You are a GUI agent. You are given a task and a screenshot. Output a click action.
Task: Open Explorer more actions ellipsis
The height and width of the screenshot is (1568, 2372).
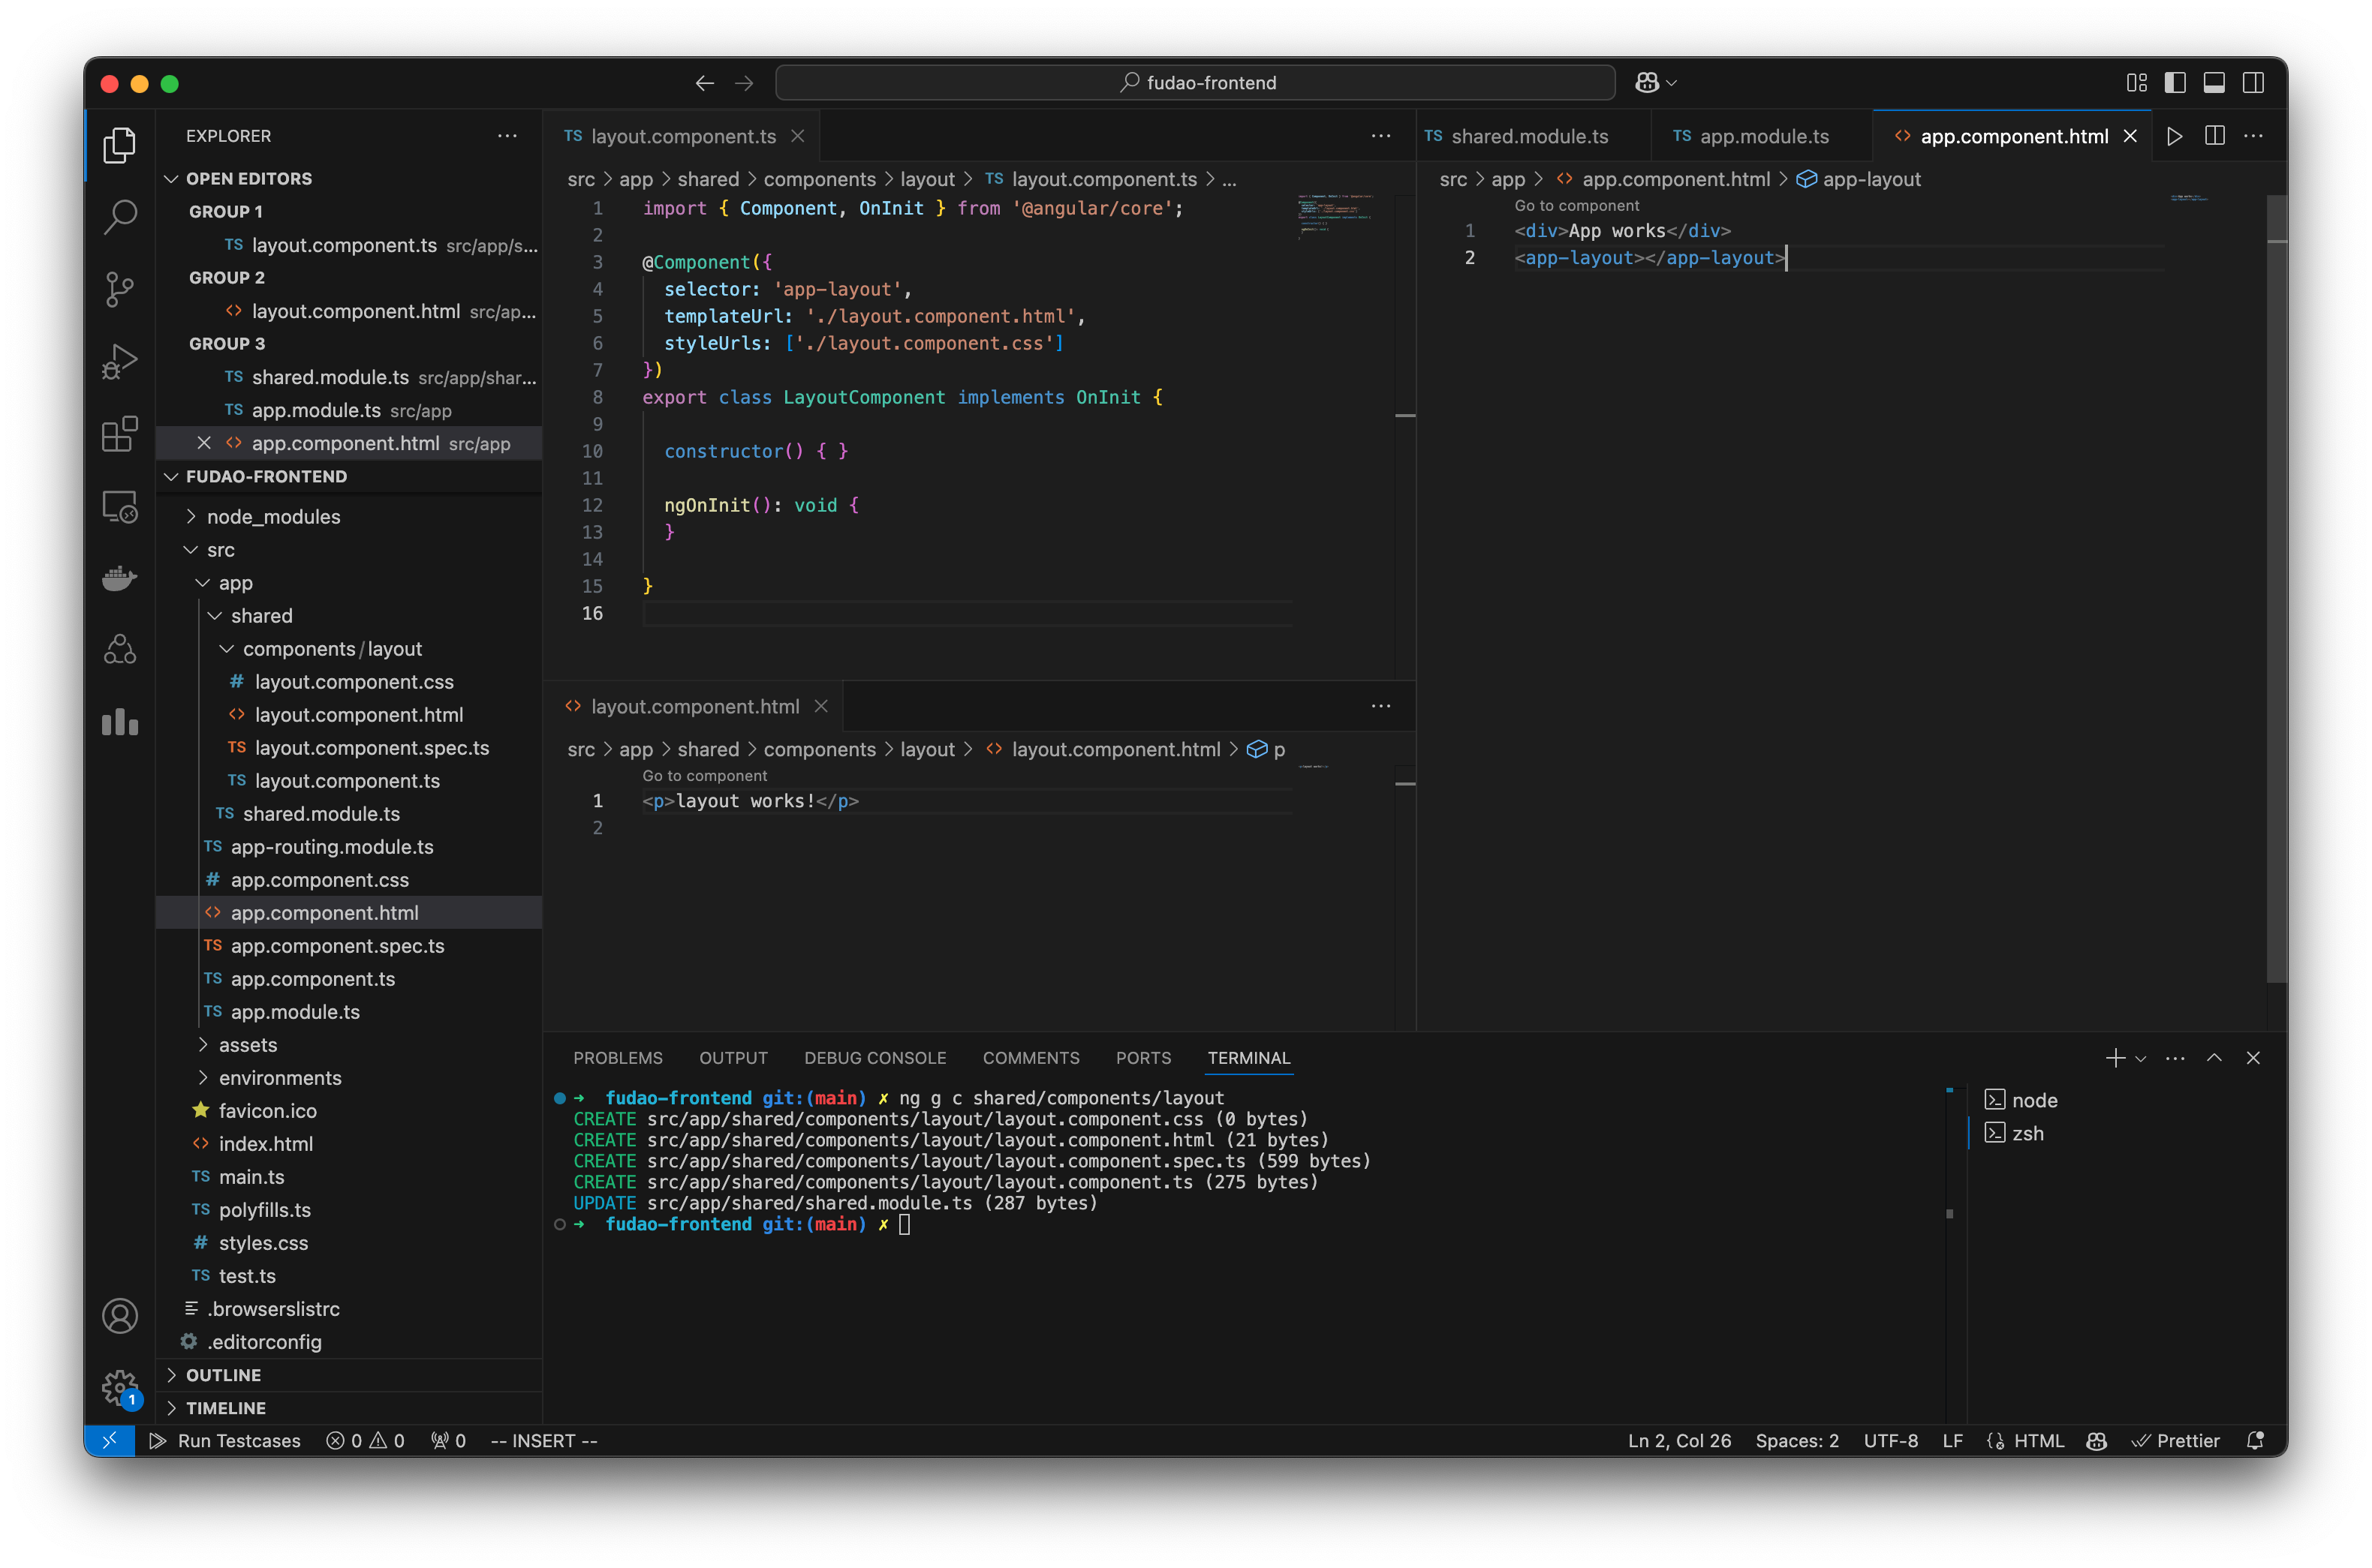pos(508,136)
